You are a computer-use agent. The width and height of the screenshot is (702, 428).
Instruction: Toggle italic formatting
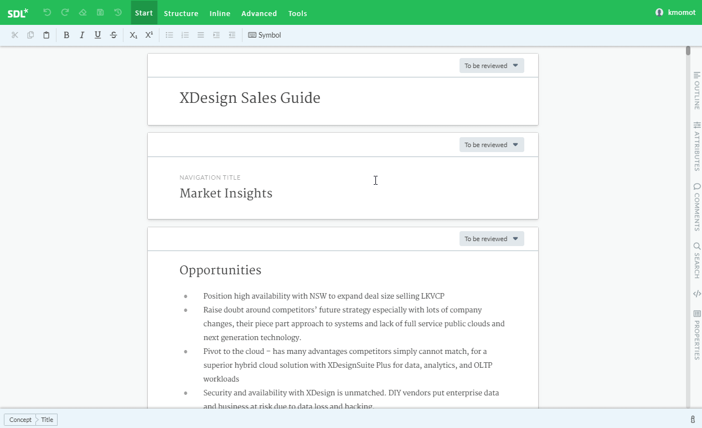pyautogui.click(x=82, y=35)
